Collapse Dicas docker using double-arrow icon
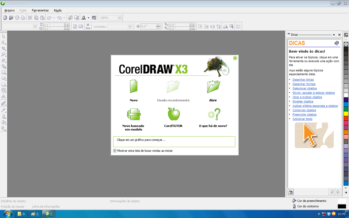 coord(289,34)
